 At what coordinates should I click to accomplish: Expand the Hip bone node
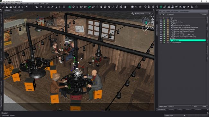171,24
